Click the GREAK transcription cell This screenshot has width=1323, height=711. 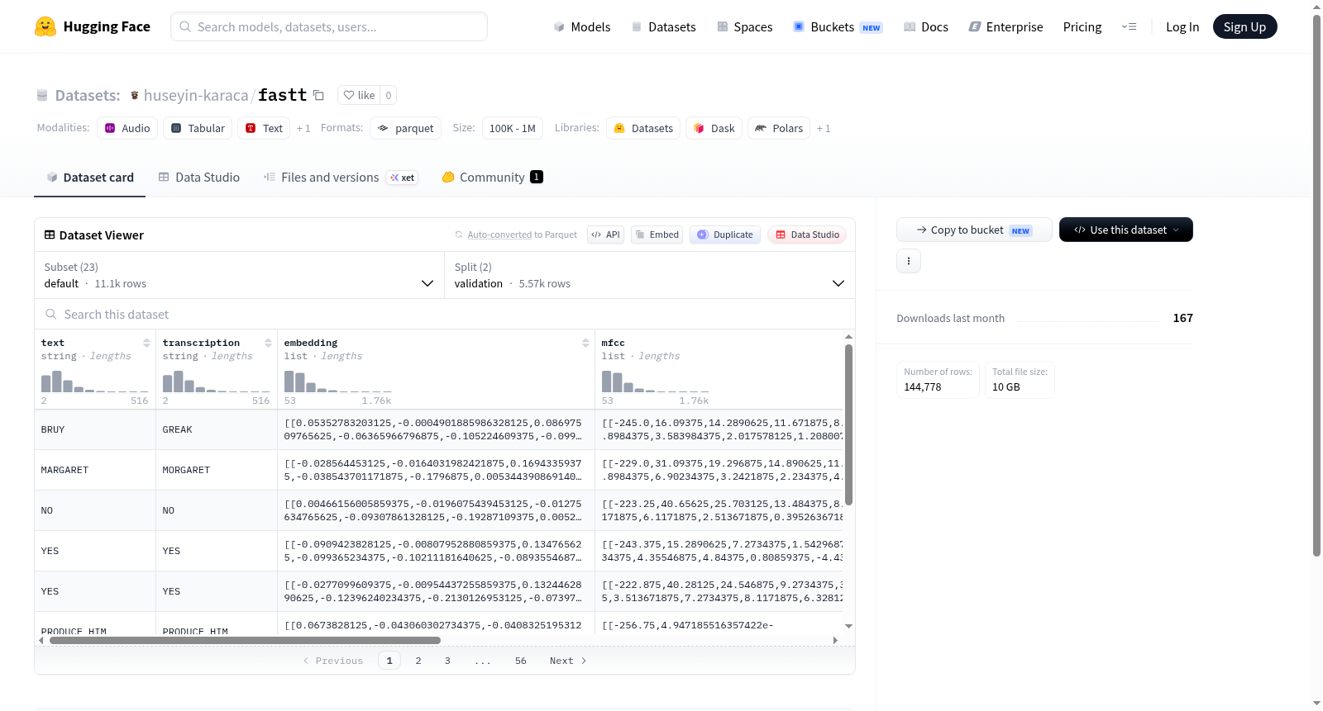(217, 429)
